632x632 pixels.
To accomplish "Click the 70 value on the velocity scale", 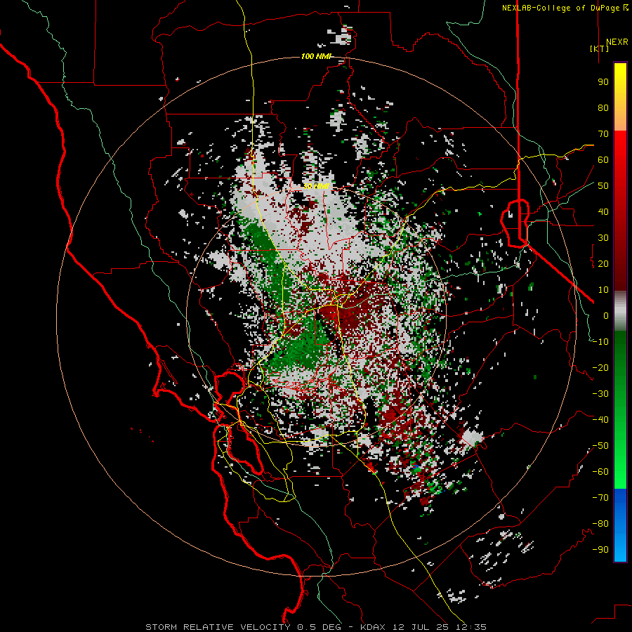I will [x=603, y=134].
